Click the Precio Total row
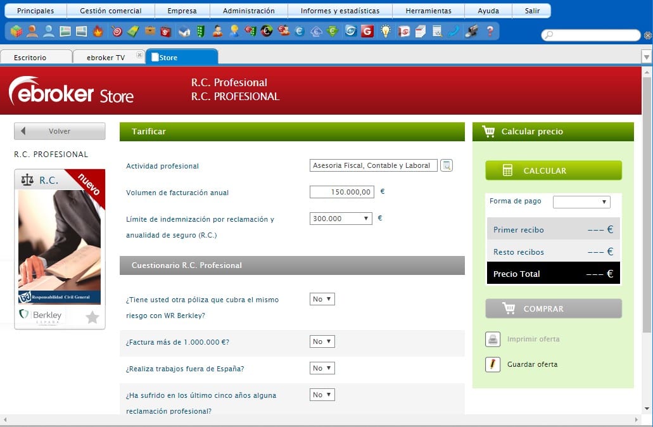The image size is (653, 427). click(553, 273)
